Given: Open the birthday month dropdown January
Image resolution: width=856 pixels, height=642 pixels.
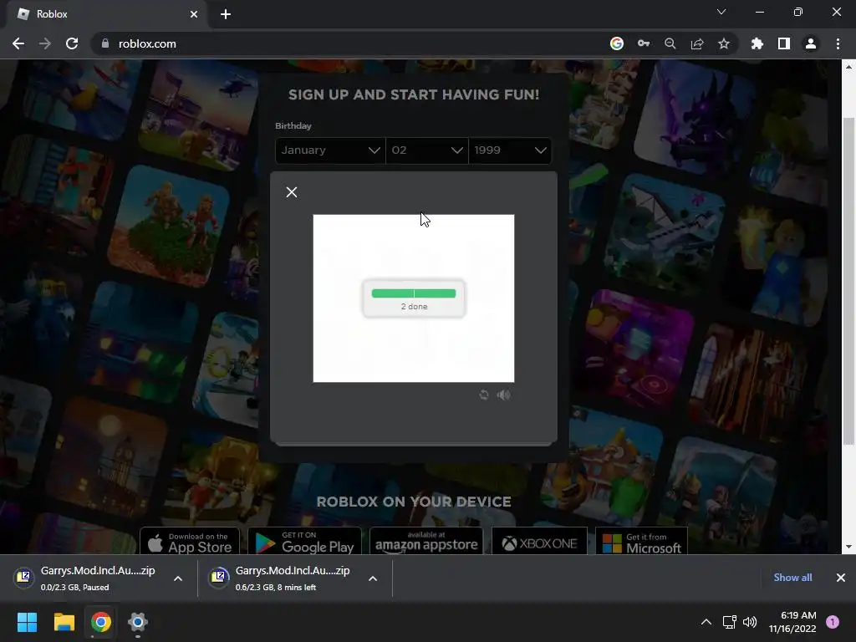Looking at the screenshot, I should (x=330, y=150).
